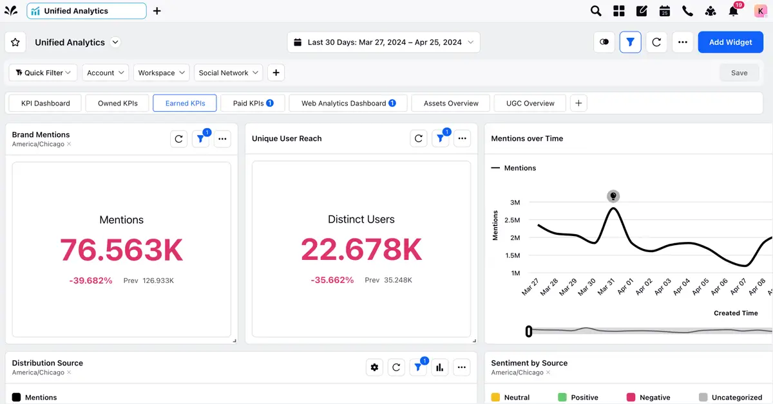The image size is (773, 404).
Task: Open the Last 30 Days date range picker
Action: 383,42
